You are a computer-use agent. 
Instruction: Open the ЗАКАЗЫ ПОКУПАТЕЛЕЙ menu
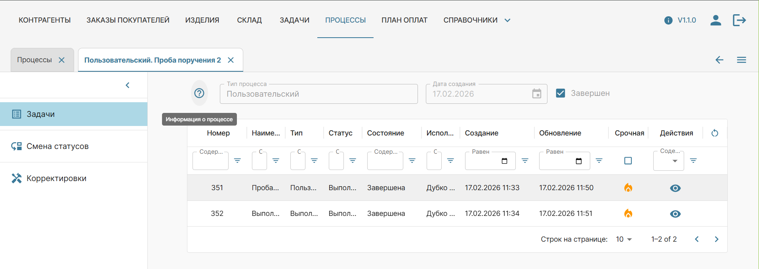click(x=128, y=20)
